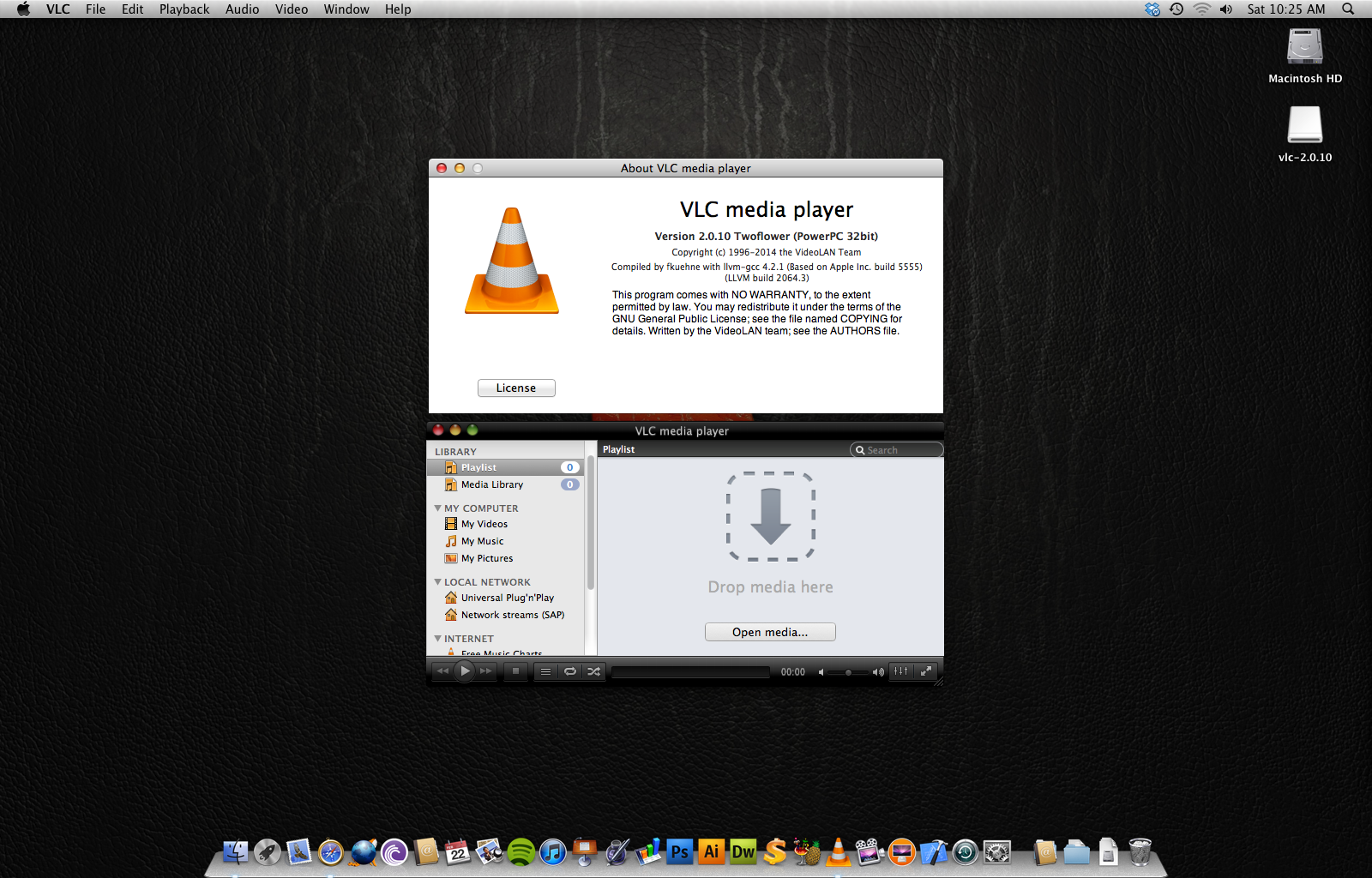Open the Video menu
Image resolution: width=1372 pixels, height=878 pixels.
[x=292, y=9]
